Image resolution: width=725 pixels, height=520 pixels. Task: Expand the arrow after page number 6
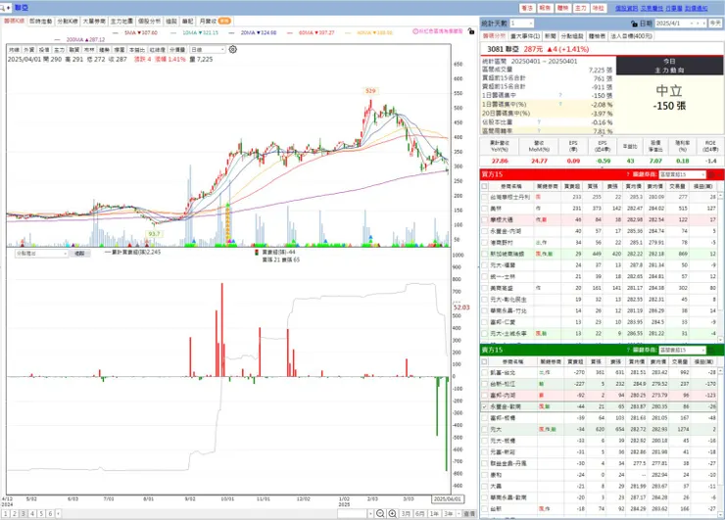click(58, 513)
